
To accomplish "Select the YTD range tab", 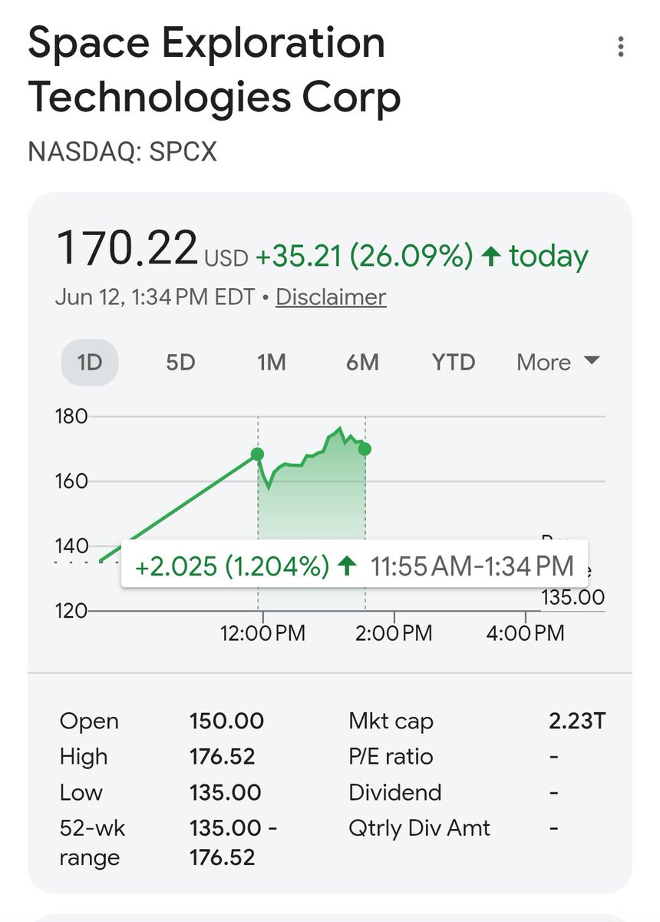I will (x=454, y=362).
